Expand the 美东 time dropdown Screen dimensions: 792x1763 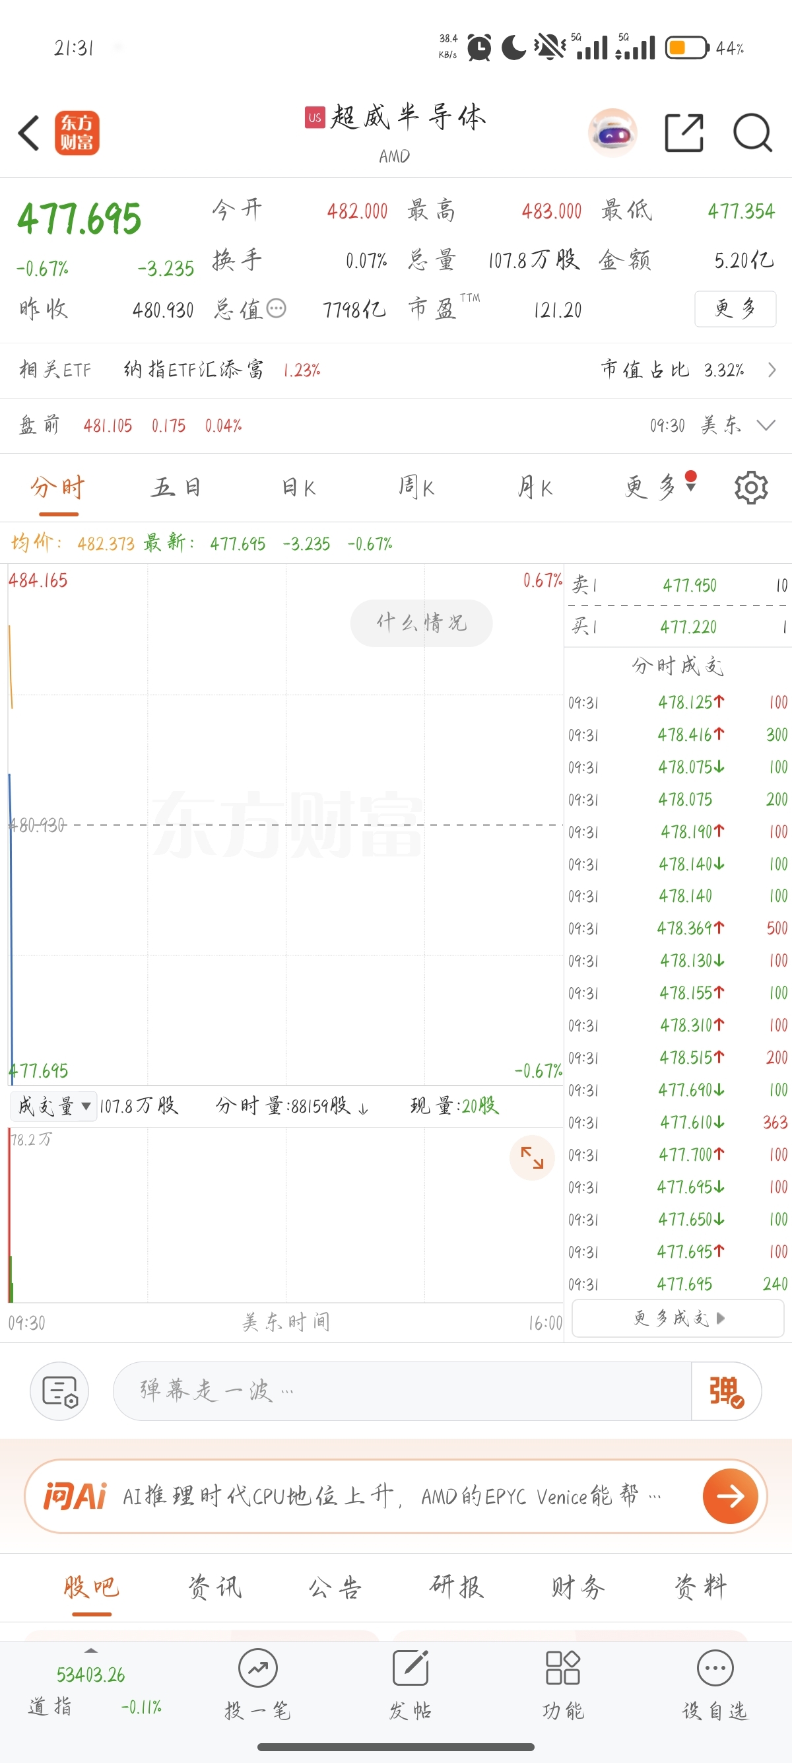pyautogui.click(x=766, y=426)
